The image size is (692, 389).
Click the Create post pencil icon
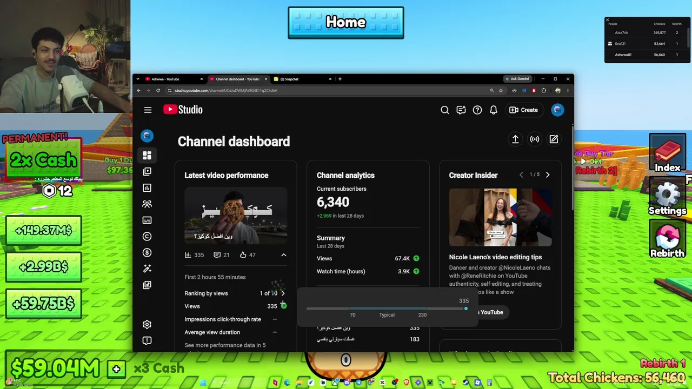pos(554,139)
